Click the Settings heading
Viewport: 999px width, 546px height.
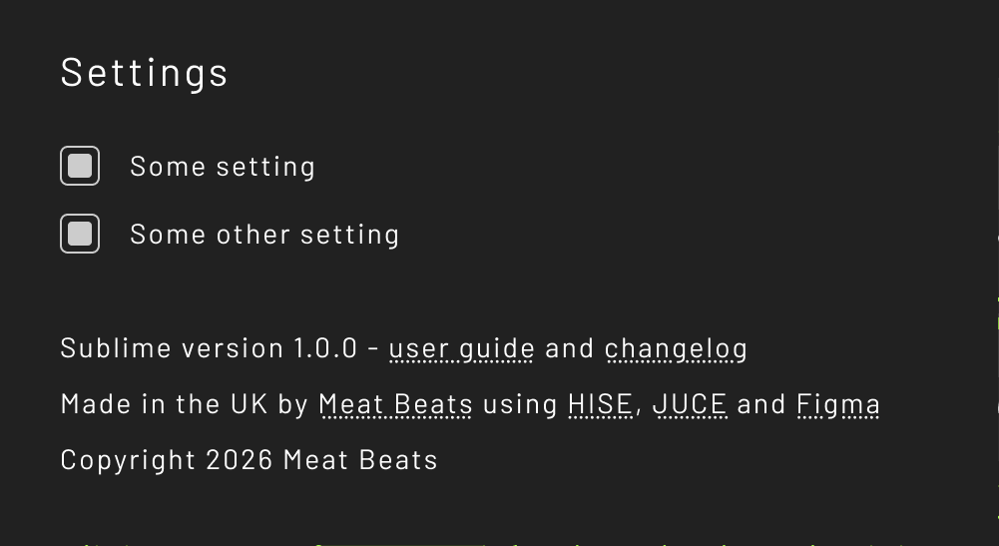coord(145,73)
